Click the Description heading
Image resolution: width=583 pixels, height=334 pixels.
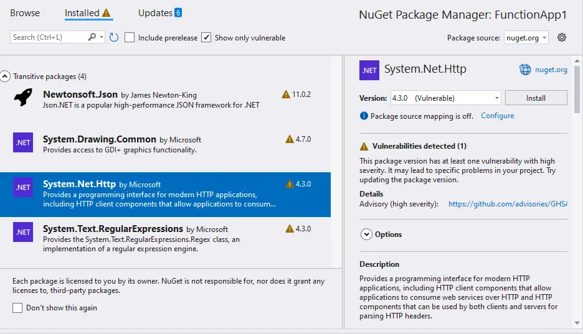[x=379, y=264]
